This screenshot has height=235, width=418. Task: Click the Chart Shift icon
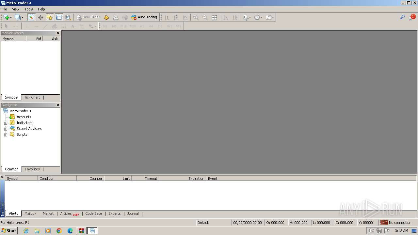click(234, 17)
